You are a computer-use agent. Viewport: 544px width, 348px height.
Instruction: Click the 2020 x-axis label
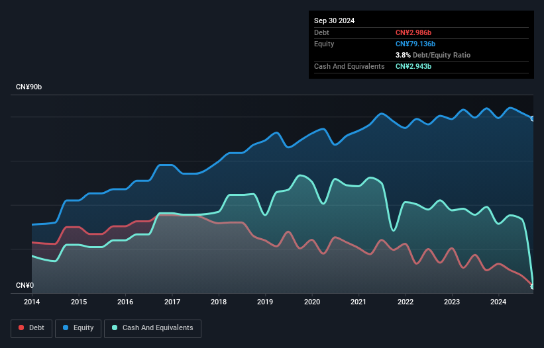(312, 302)
